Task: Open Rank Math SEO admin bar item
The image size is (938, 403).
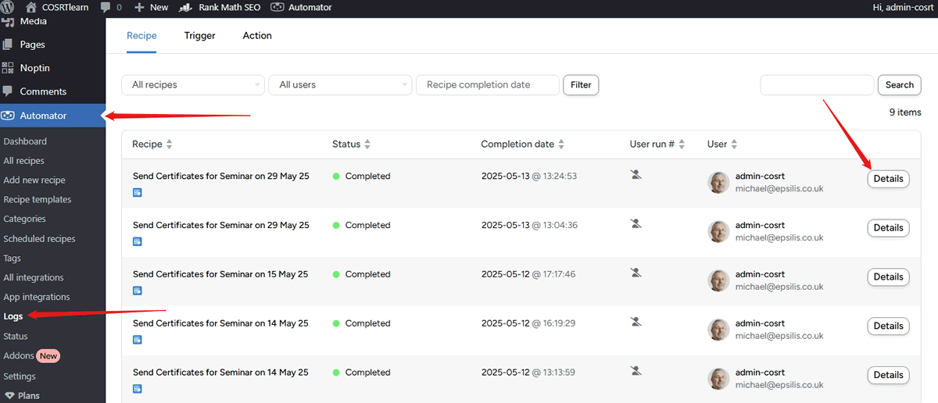Action: [220, 7]
